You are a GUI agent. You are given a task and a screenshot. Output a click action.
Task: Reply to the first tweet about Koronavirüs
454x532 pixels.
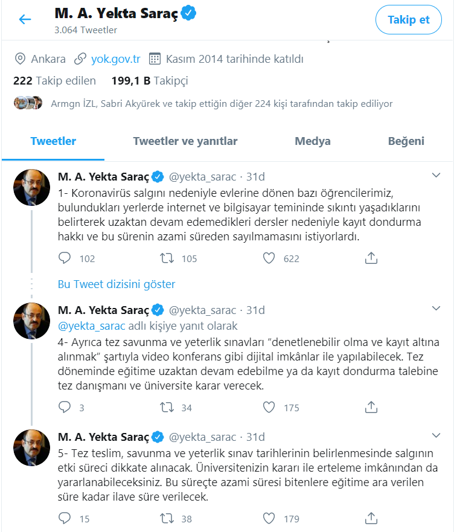click(x=65, y=258)
